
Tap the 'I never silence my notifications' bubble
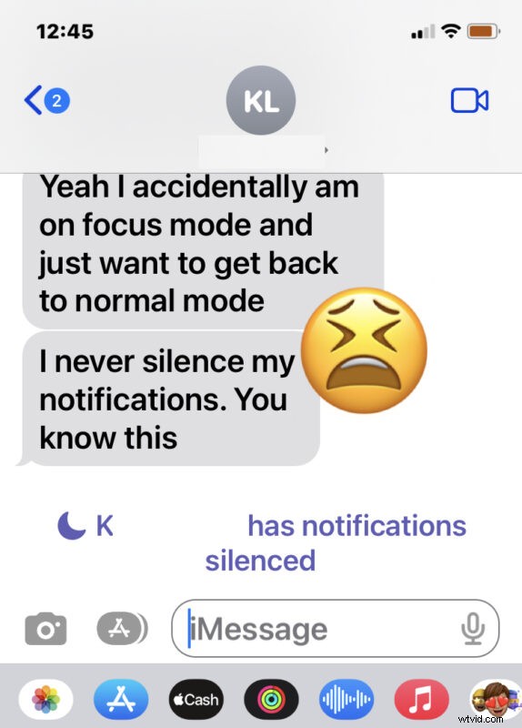171,399
